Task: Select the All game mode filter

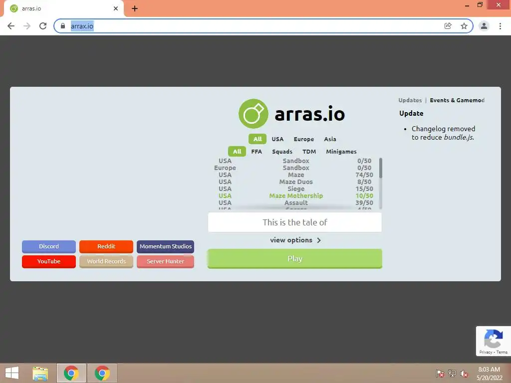Action: point(237,152)
